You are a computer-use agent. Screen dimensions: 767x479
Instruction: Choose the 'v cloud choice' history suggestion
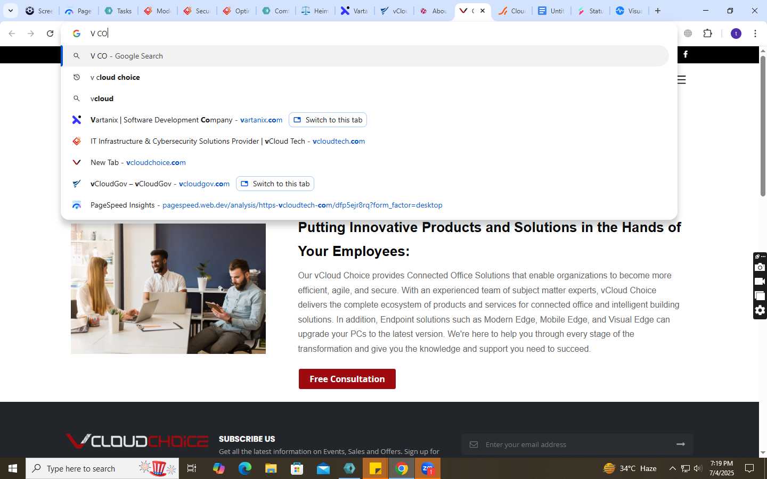[x=365, y=77]
